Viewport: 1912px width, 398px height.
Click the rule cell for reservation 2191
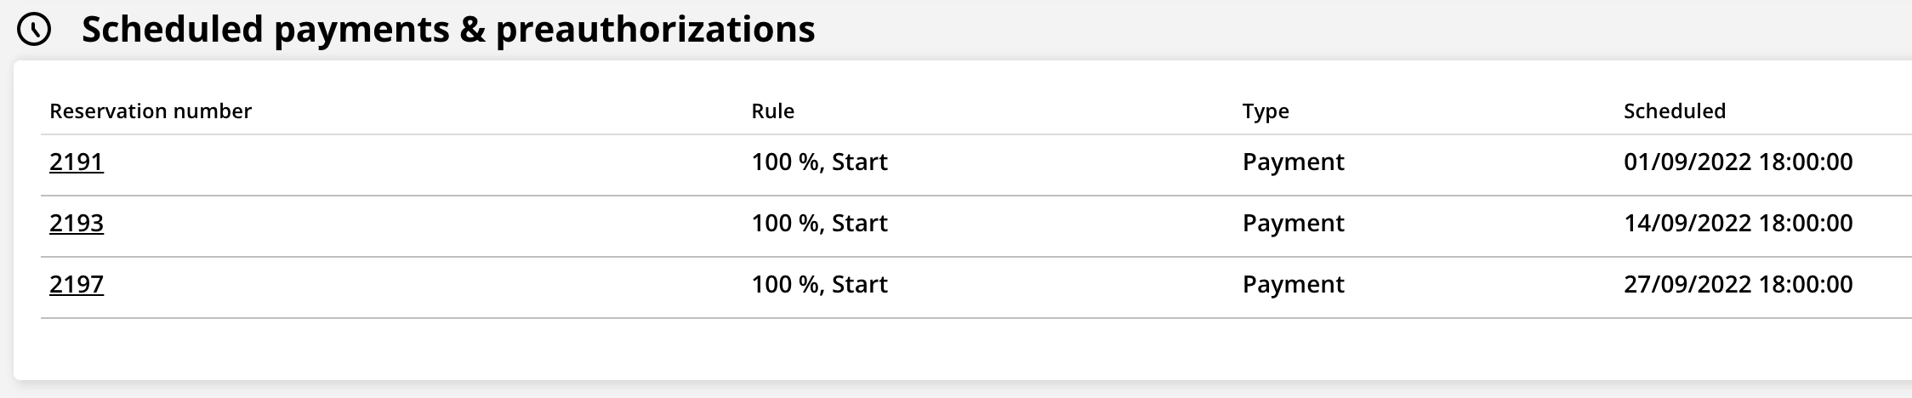pos(819,162)
